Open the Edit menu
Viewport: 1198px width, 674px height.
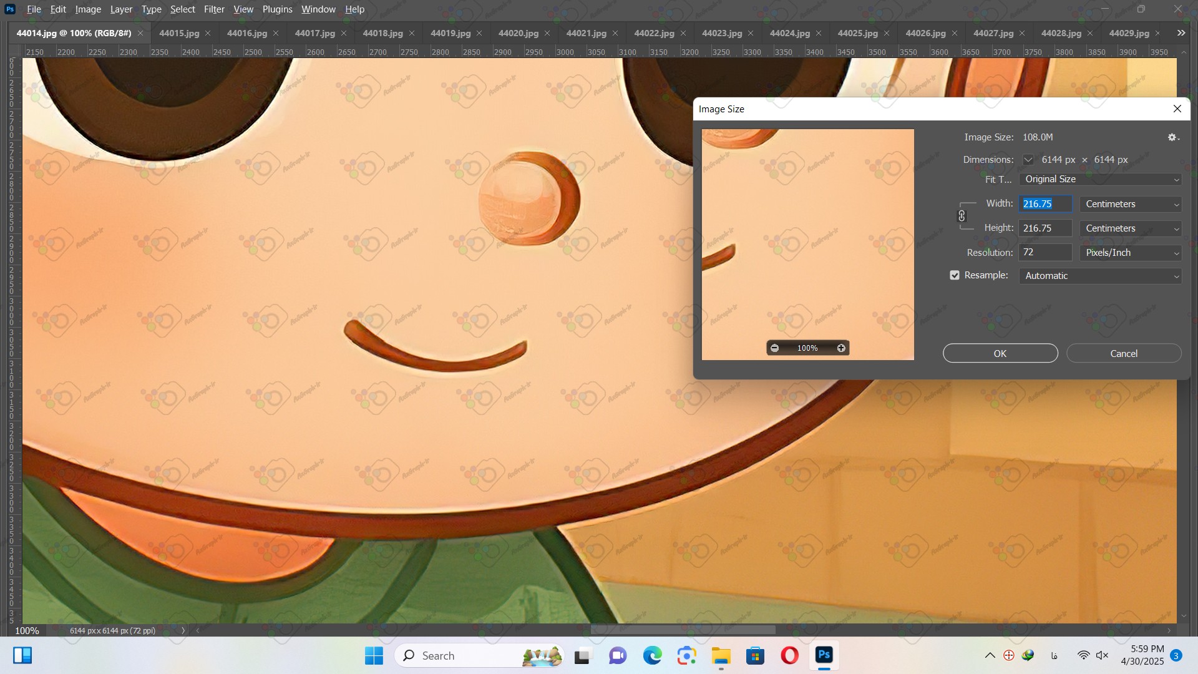(x=58, y=9)
